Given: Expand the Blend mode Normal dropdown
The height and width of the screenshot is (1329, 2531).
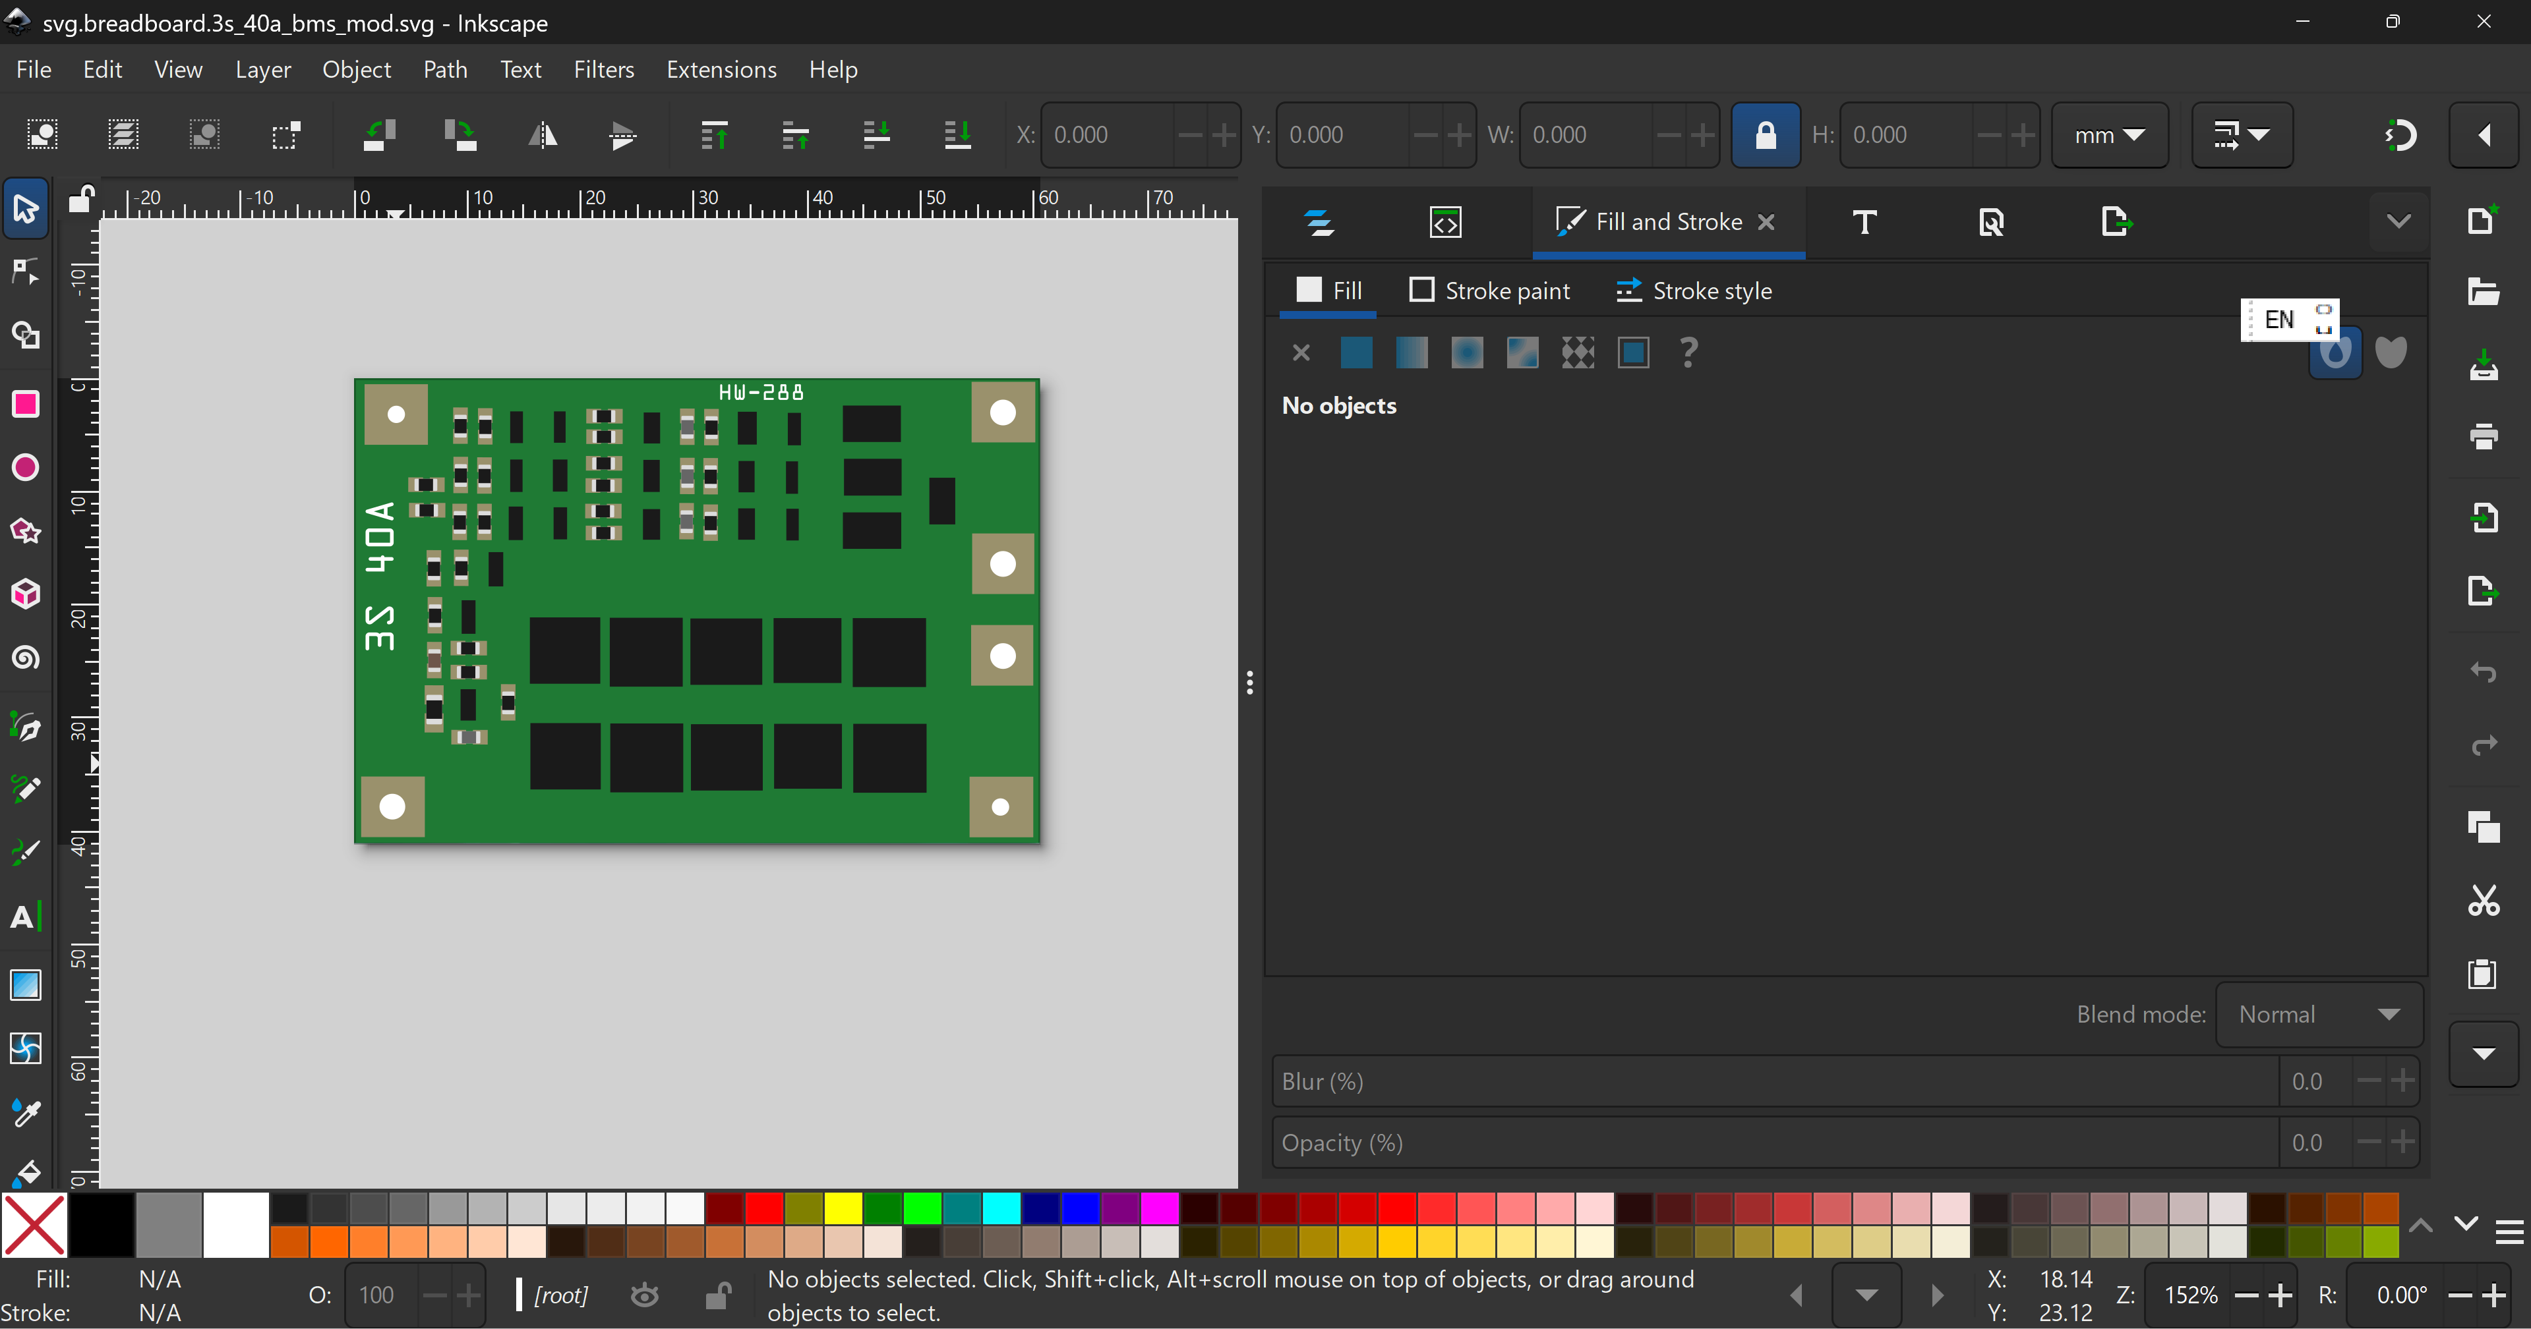Looking at the screenshot, I should [x=2319, y=1015].
